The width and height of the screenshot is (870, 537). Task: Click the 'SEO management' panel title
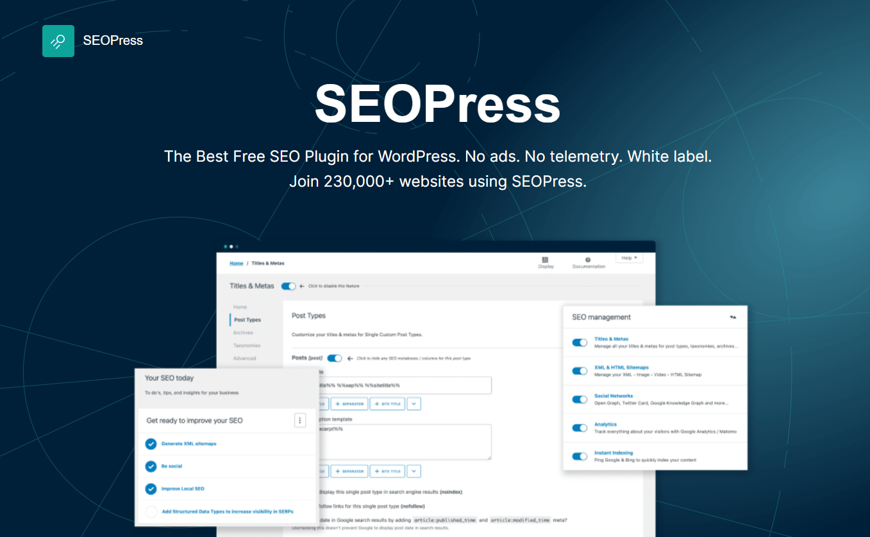[601, 317]
